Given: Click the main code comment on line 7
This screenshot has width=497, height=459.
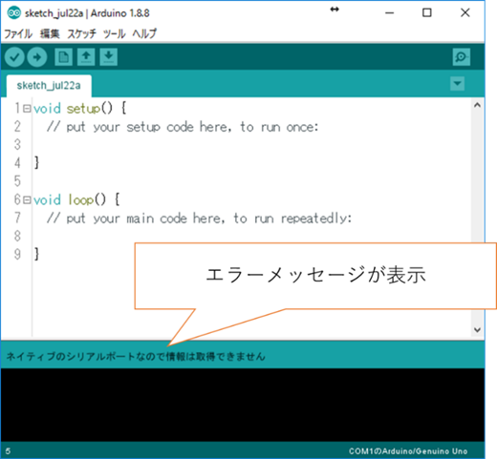Looking at the screenshot, I should [x=199, y=219].
